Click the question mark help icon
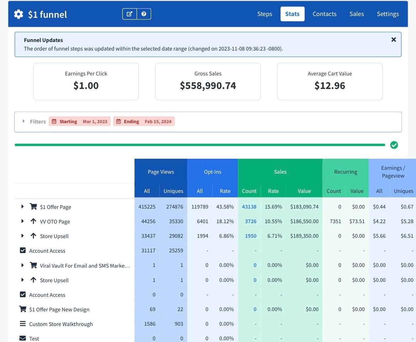The image size is (416, 342). 144,14
